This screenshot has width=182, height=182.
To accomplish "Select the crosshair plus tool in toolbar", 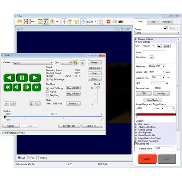I will tap(64, 22).
